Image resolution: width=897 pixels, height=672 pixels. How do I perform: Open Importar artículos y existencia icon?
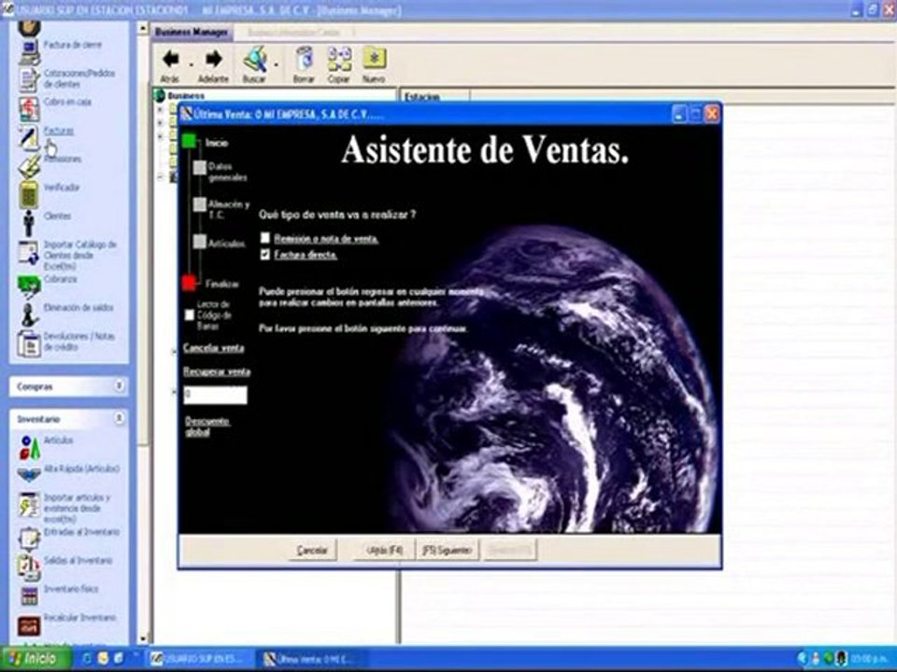tap(29, 505)
